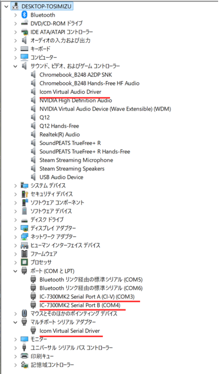Select Chromebook_B248 A2DP SNK device

[x=76, y=75]
